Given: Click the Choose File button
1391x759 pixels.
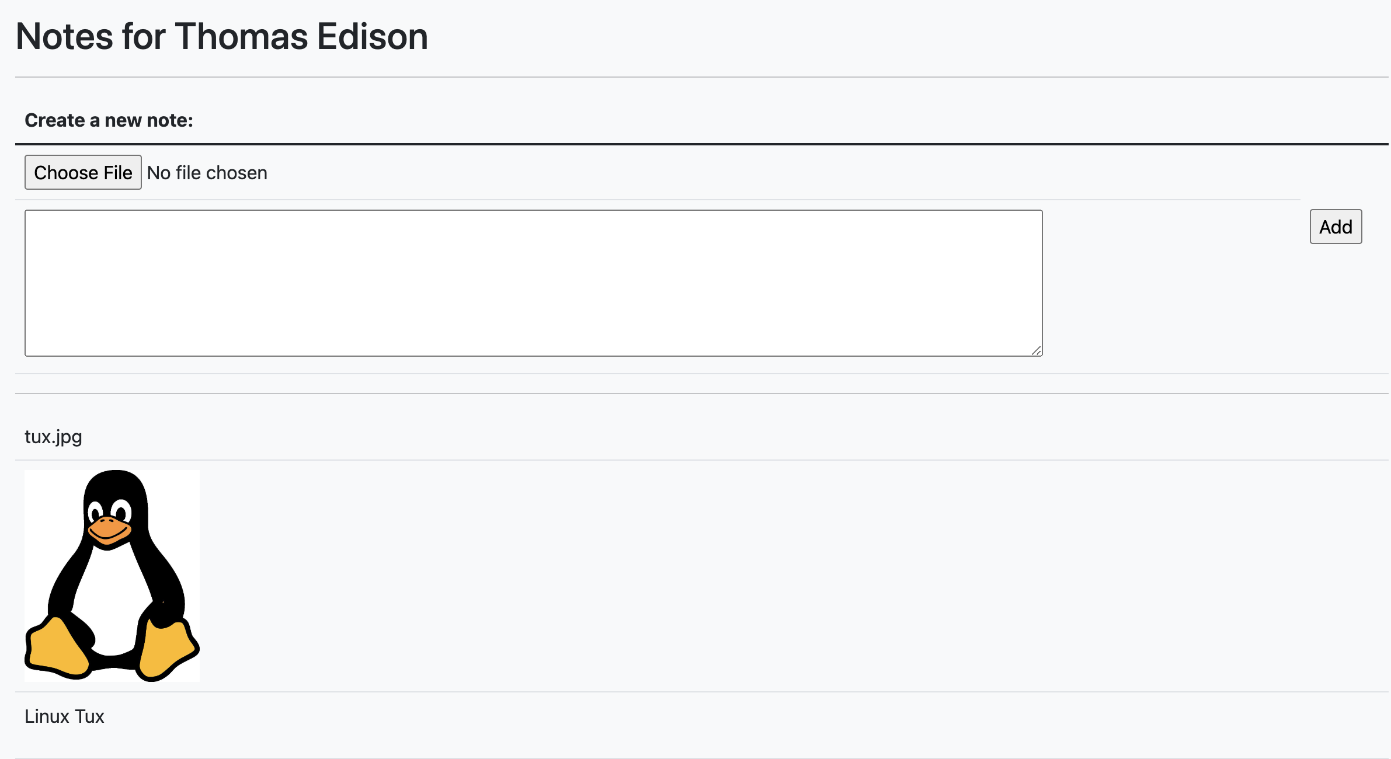Looking at the screenshot, I should [83, 172].
